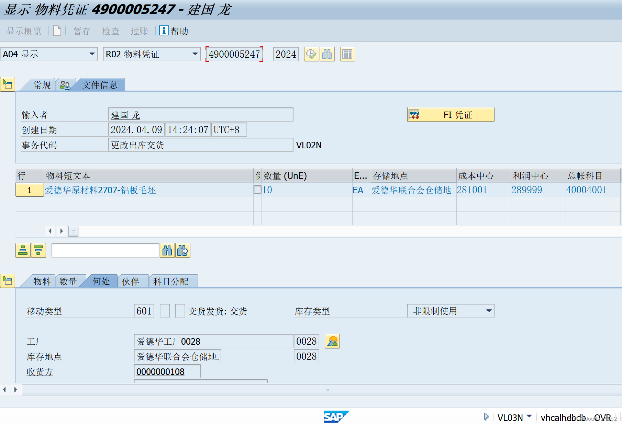The image size is (622, 424).
Task: Open the A04 显示 dropdown
Action: point(92,54)
